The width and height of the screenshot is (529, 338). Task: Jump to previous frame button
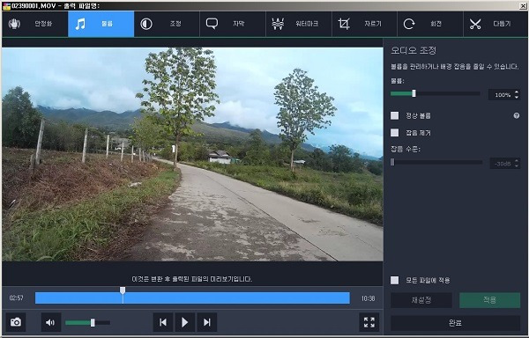[163, 322]
